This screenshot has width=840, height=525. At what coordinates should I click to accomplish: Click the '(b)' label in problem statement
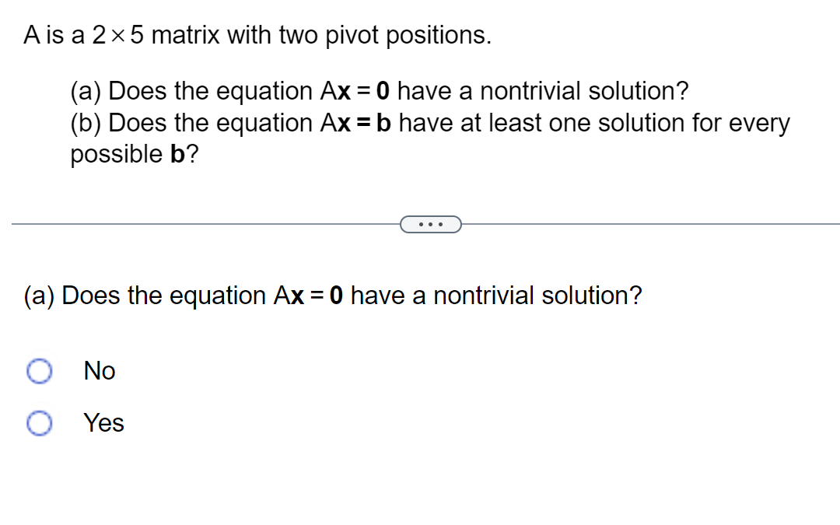86,124
